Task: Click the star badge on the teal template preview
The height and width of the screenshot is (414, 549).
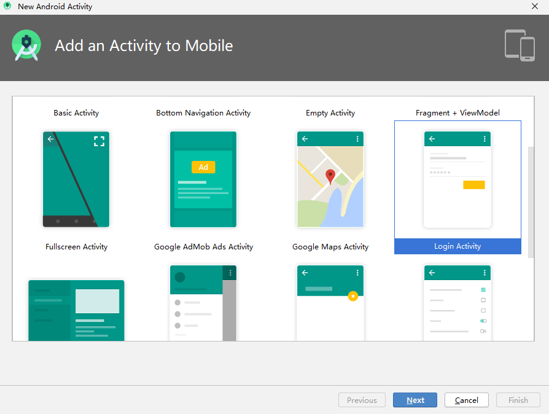Action: click(x=353, y=297)
